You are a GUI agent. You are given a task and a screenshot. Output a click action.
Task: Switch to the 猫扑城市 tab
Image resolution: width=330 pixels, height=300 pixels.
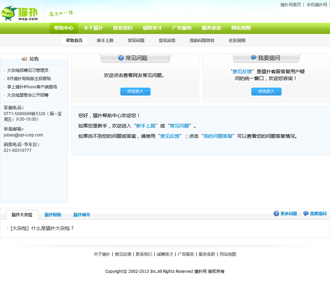[82, 215]
